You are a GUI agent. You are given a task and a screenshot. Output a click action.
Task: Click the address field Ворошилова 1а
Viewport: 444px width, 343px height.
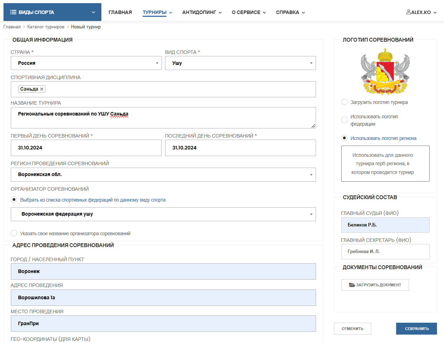click(163, 297)
